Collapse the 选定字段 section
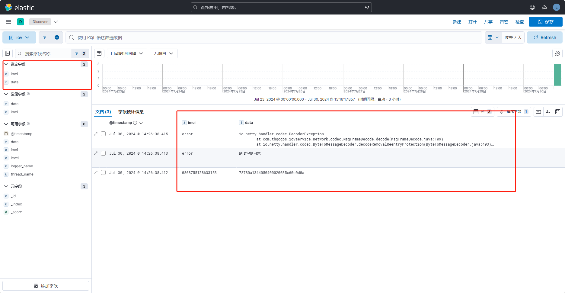This screenshot has height=293, width=565. [x=6, y=64]
